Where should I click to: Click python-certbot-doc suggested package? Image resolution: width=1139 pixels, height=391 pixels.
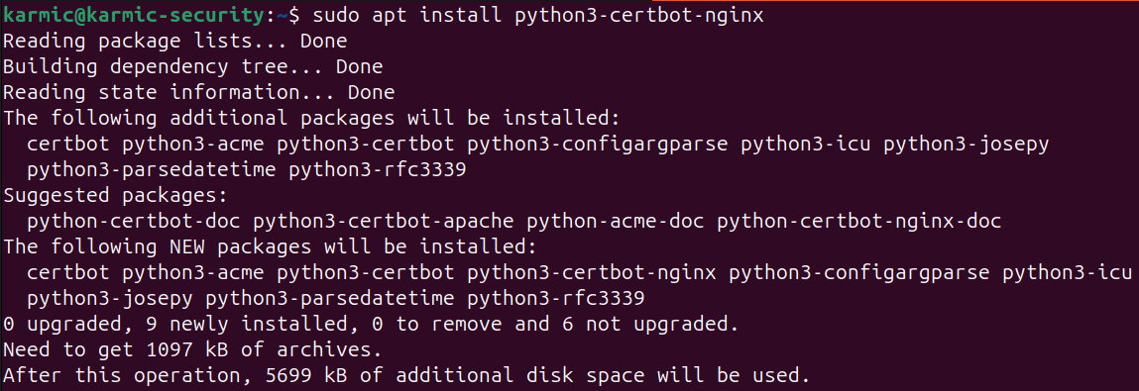point(134,222)
